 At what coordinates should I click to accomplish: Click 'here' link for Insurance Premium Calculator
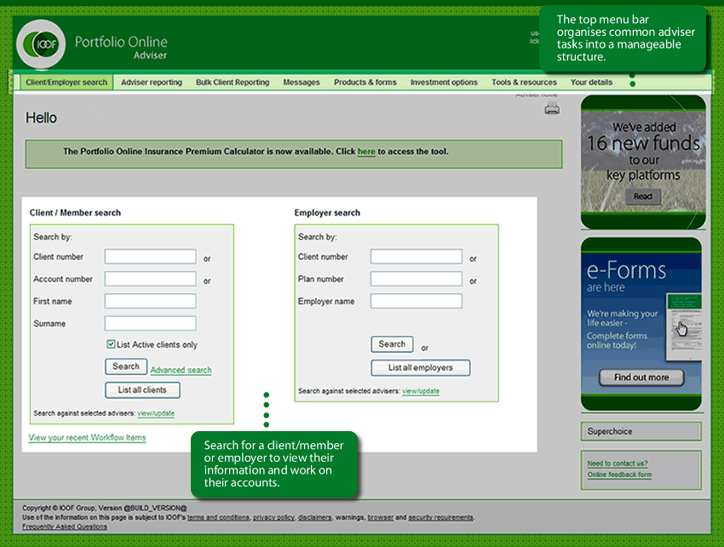[x=366, y=152]
